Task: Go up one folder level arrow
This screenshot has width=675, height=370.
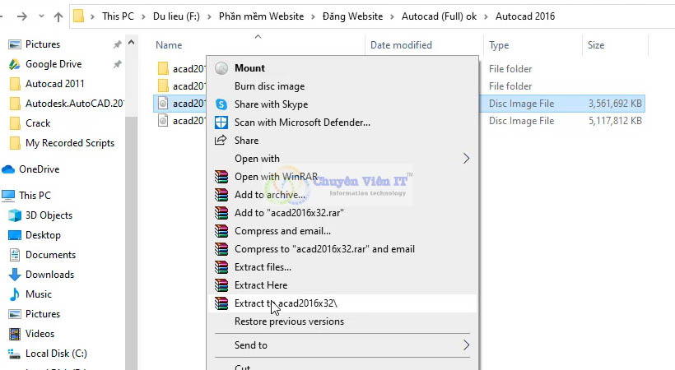Action: coord(58,16)
